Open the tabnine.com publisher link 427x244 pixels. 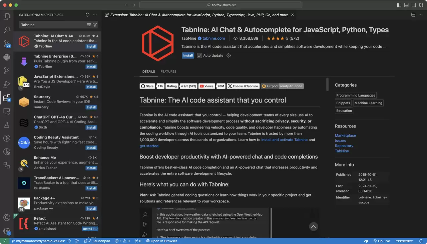pos(213,38)
